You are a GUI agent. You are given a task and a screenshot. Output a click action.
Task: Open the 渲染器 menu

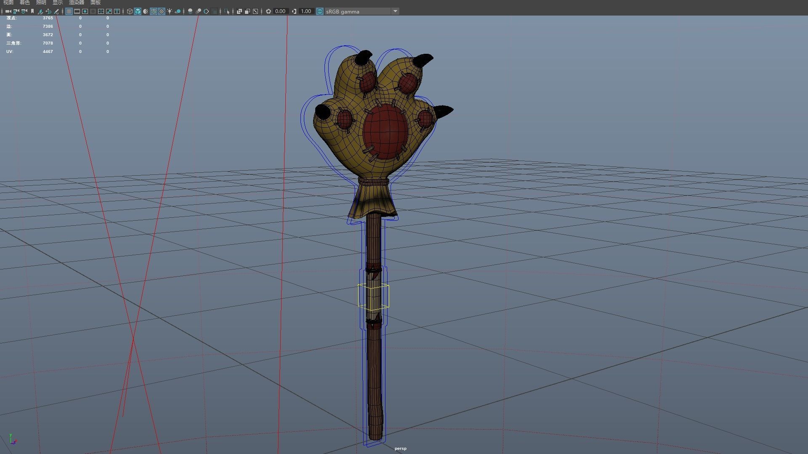[77, 3]
